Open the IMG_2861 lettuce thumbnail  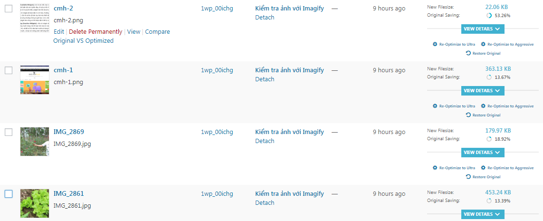(35, 203)
